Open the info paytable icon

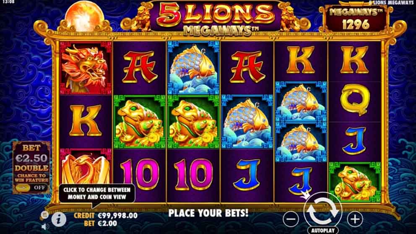[x=59, y=219]
